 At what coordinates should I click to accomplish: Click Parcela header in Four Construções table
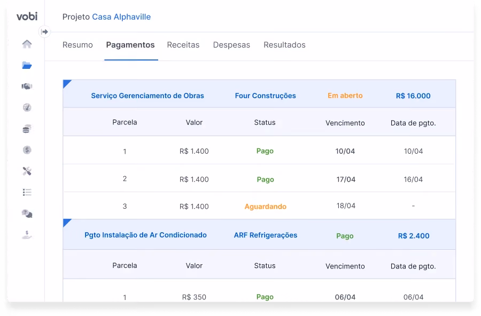pyautogui.click(x=125, y=122)
